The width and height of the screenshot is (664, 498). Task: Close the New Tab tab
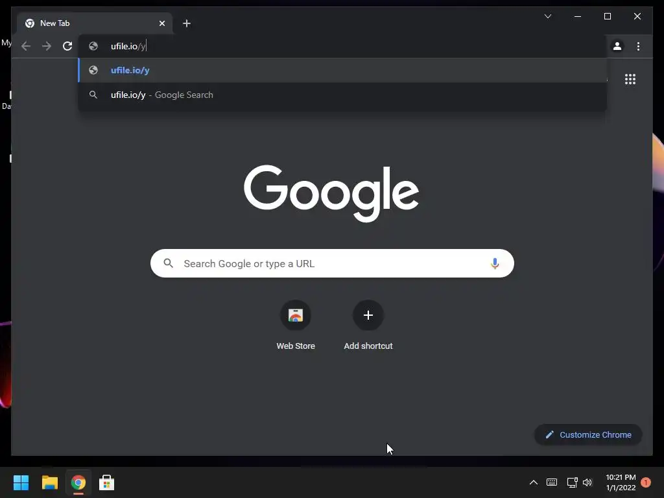point(161,23)
